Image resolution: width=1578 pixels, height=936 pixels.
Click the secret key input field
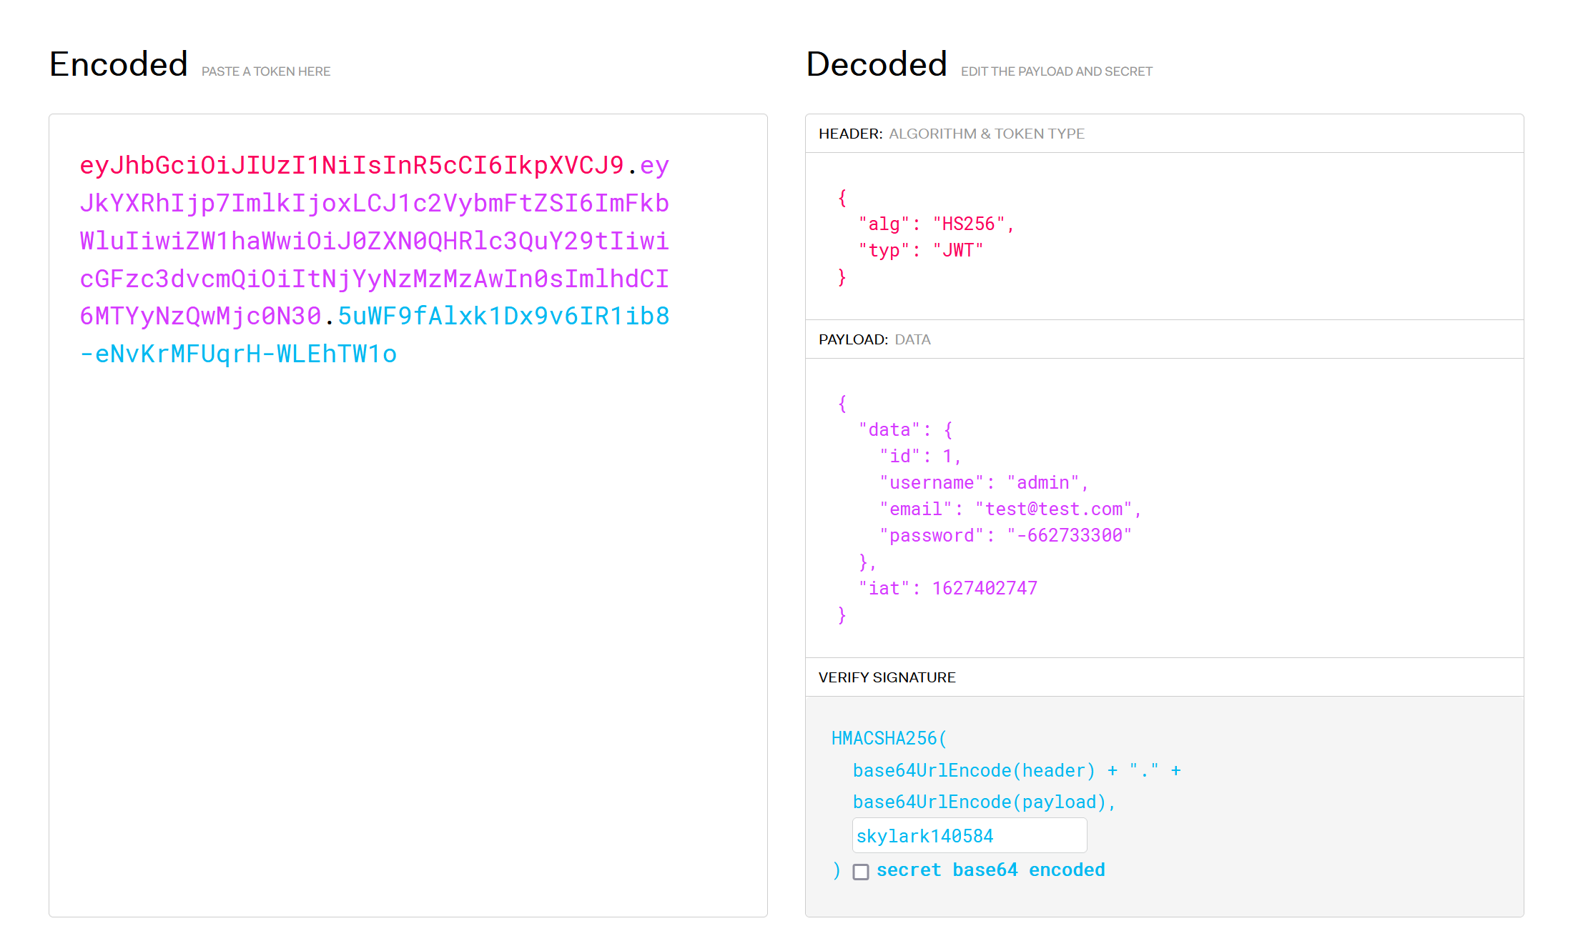tap(969, 836)
